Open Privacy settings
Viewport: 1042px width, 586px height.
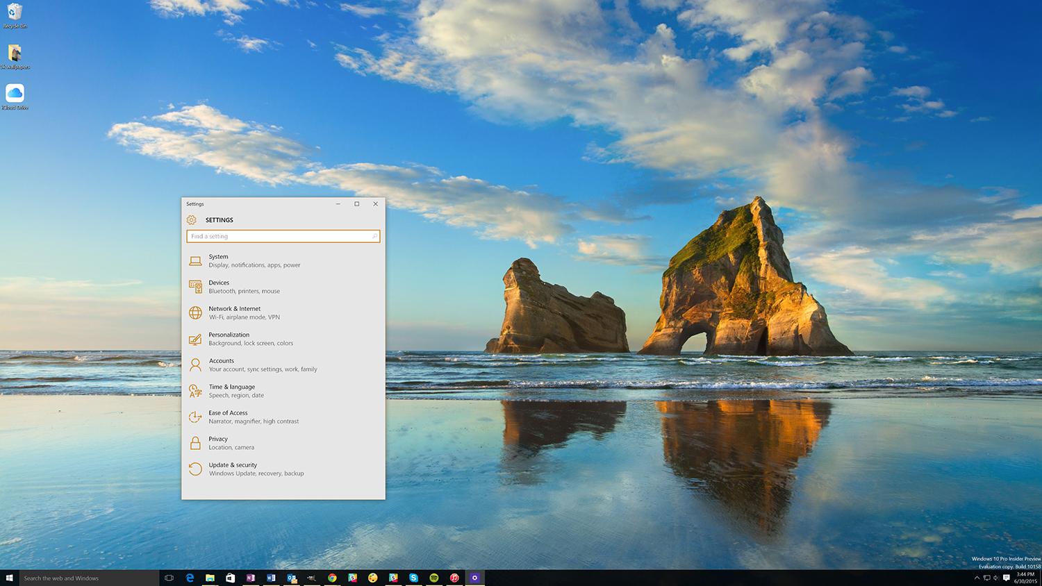pos(283,443)
